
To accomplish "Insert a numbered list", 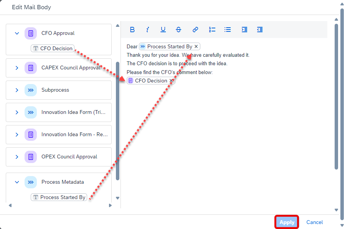I will click(x=212, y=30).
